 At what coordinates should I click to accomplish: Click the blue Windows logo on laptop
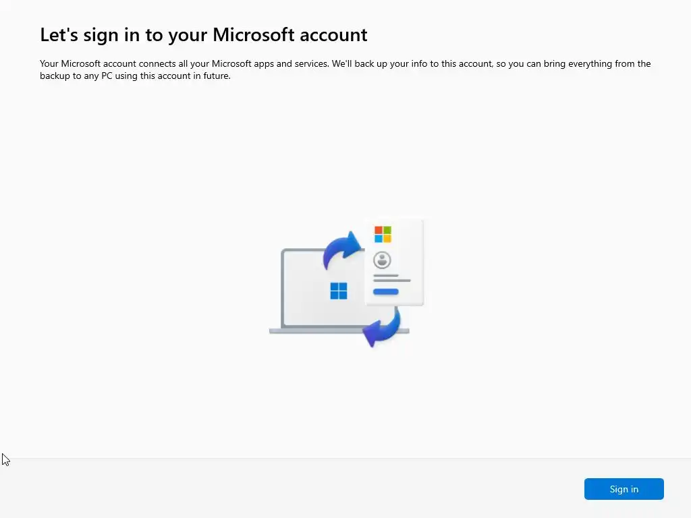339,291
